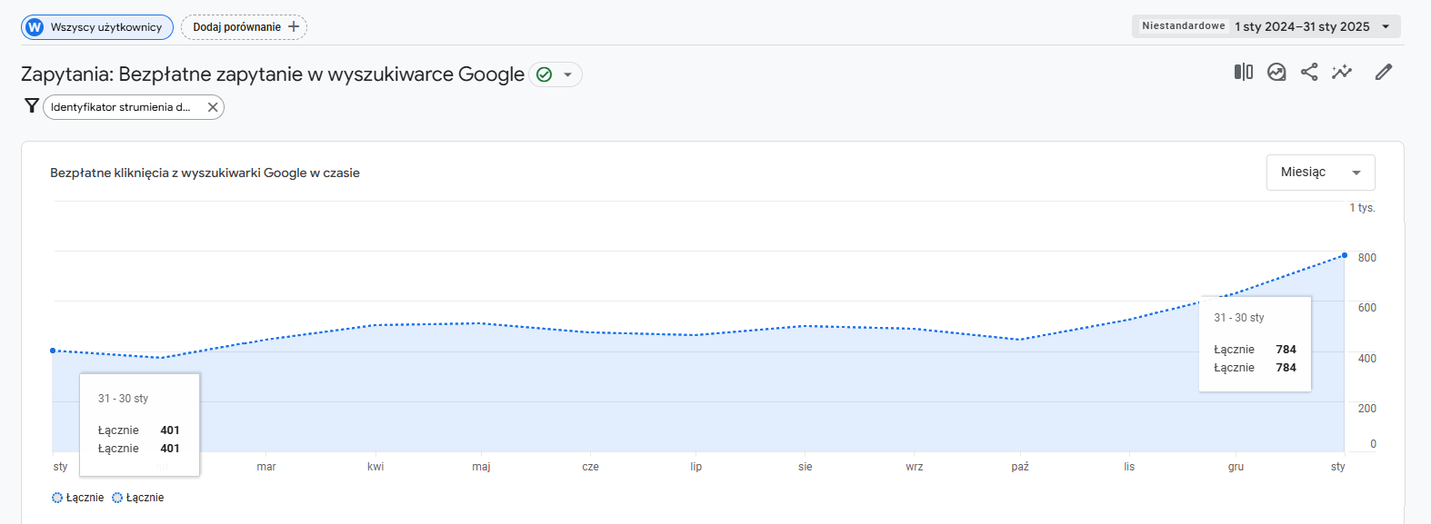The width and height of the screenshot is (1431, 524).
Task: Click the last data point on chart
Action: (x=1345, y=255)
